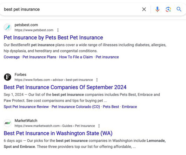
Task: Open Best Pet Insurance in Washington State result
Action: (58, 133)
